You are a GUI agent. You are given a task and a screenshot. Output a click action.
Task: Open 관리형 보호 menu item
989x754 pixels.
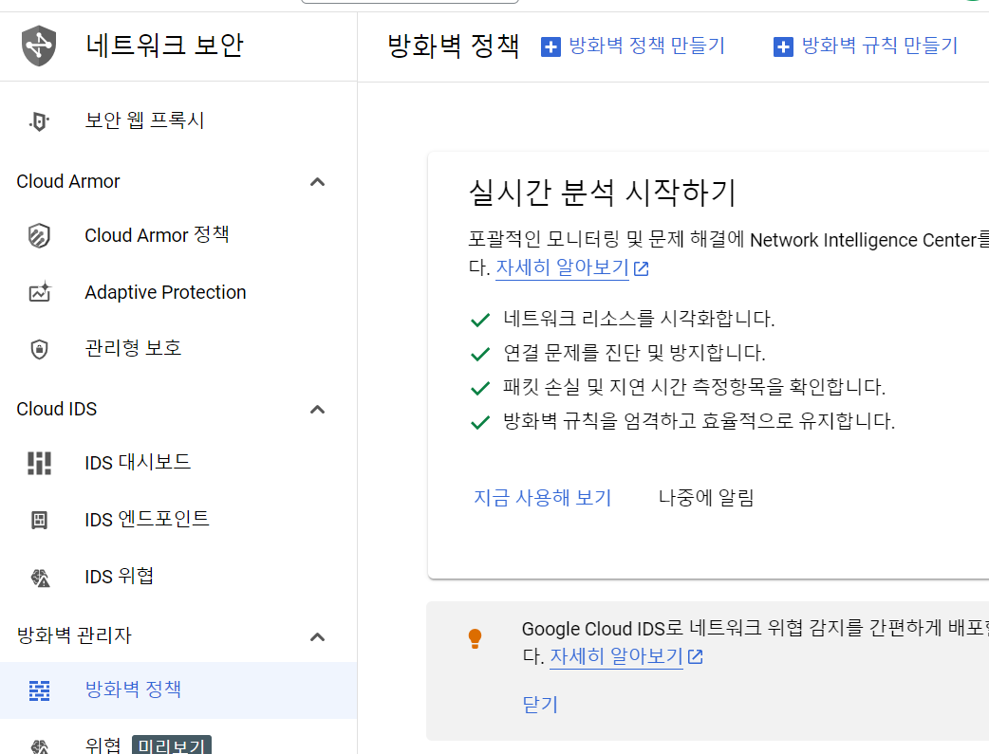[x=178, y=348]
